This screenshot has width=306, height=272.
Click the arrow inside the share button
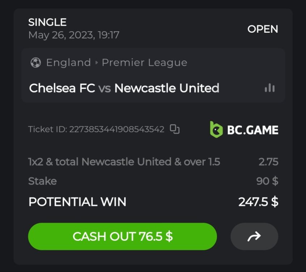(254, 236)
